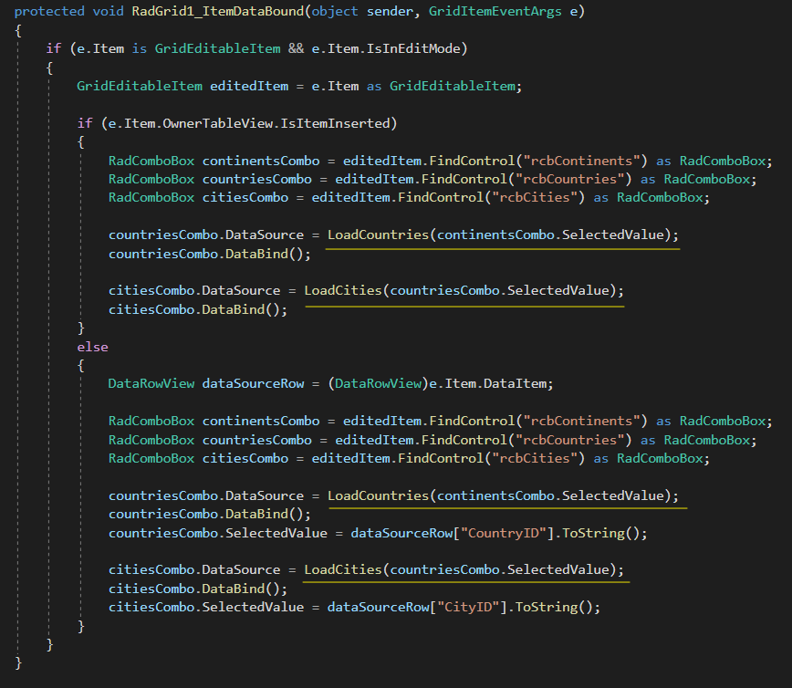
Task: Click the "CountryID" string literal
Action: click(507, 533)
